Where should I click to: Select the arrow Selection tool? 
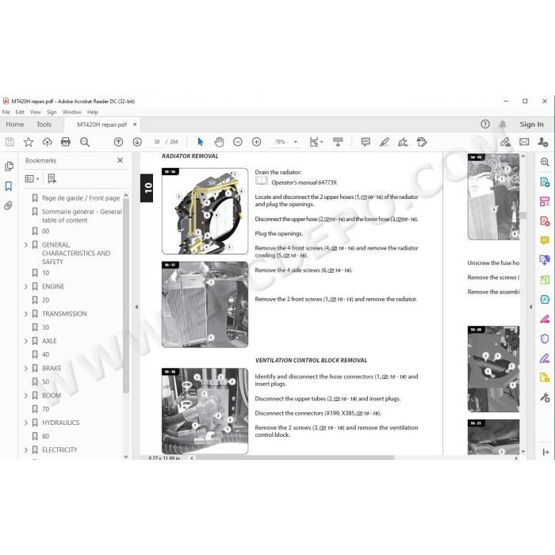pyautogui.click(x=201, y=142)
